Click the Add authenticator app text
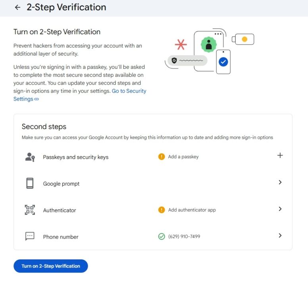308x286 pixels. [192, 210]
